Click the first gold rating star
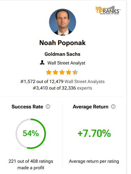Image resolution: width=131 pixels, height=174 pixels. pos(49,72)
